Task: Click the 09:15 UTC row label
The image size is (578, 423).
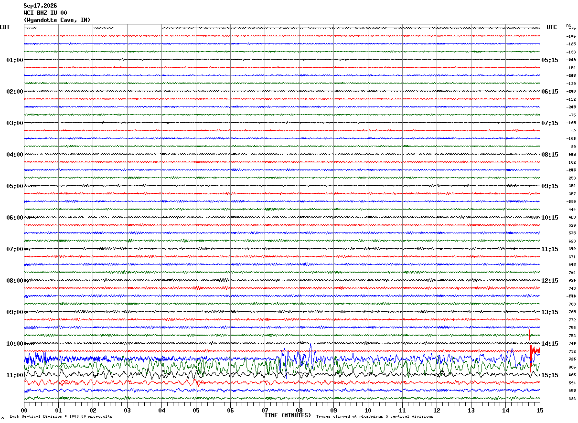Action: coord(550,186)
